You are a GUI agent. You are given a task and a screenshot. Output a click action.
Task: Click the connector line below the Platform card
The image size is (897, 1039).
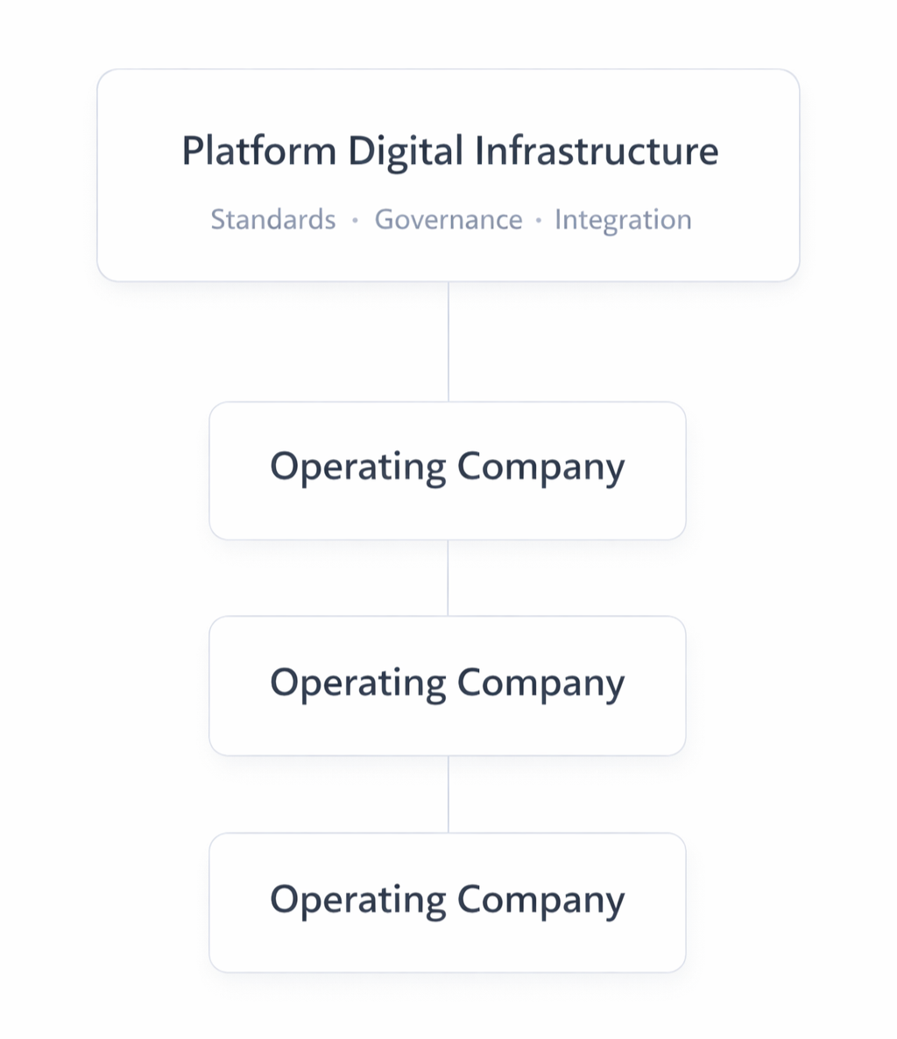coord(448,342)
